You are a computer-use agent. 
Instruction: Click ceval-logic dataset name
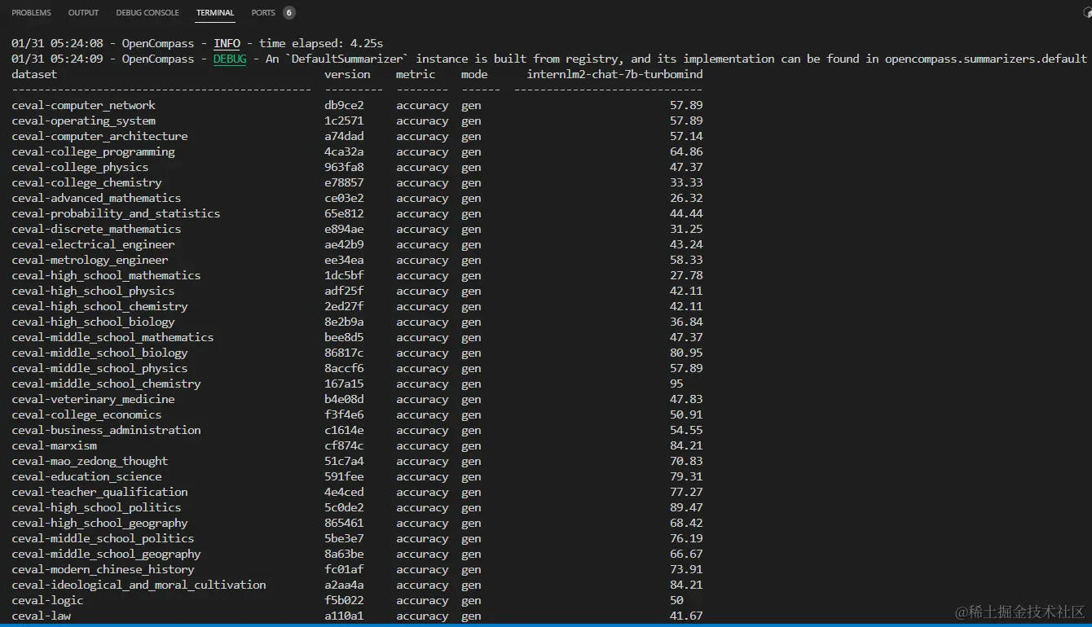pyautogui.click(x=47, y=600)
